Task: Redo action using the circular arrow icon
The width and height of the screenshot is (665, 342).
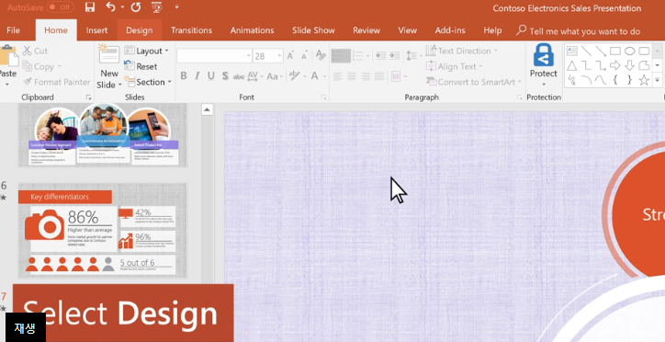Action: [x=136, y=7]
